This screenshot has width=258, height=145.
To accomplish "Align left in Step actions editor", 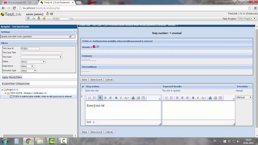I will (x=100, y=98).
